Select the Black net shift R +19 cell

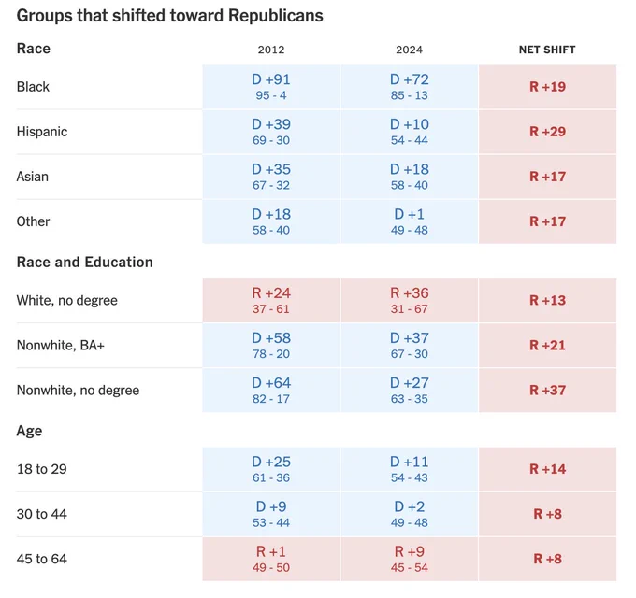547,87
